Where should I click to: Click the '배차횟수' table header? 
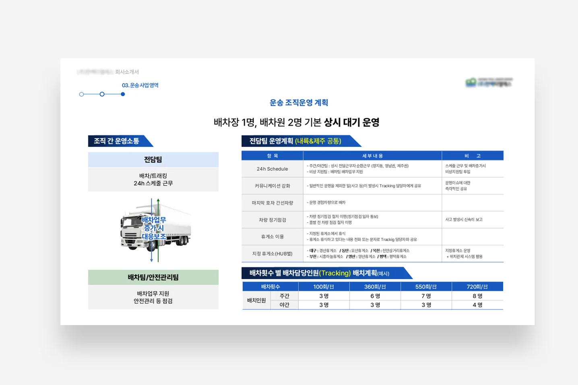[x=270, y=287]
